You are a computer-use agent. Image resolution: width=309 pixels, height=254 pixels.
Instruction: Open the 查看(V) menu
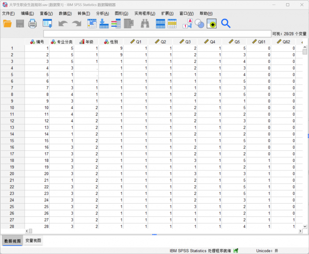tap(46, 13)
